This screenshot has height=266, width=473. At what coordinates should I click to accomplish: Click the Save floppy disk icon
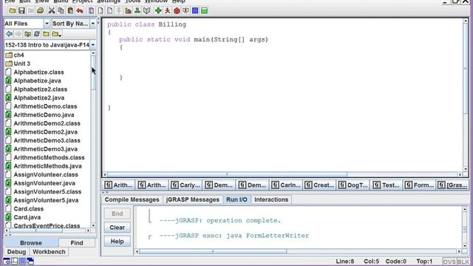point(21,11)
